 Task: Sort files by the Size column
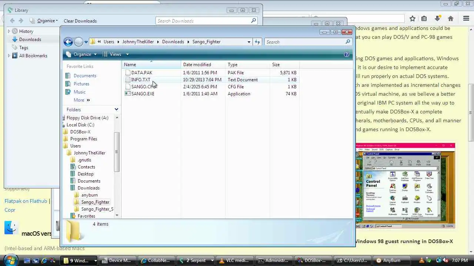coord(284,65)
